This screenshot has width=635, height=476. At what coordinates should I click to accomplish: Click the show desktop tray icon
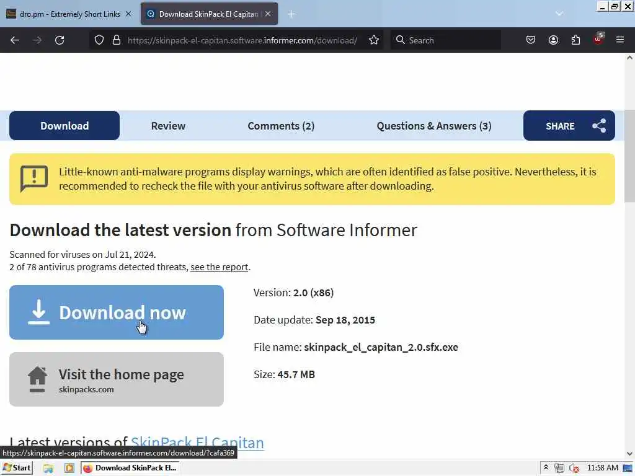pos(628,468)
